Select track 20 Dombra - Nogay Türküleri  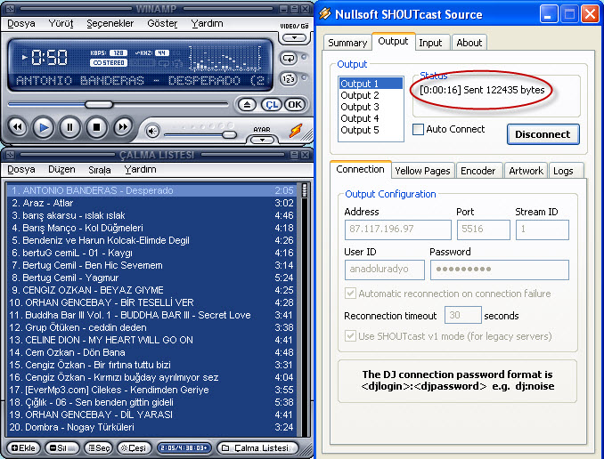point(151,427)
